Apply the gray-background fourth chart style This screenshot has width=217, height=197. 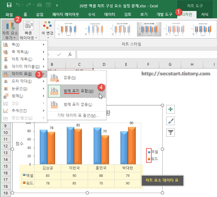point(149,29)
